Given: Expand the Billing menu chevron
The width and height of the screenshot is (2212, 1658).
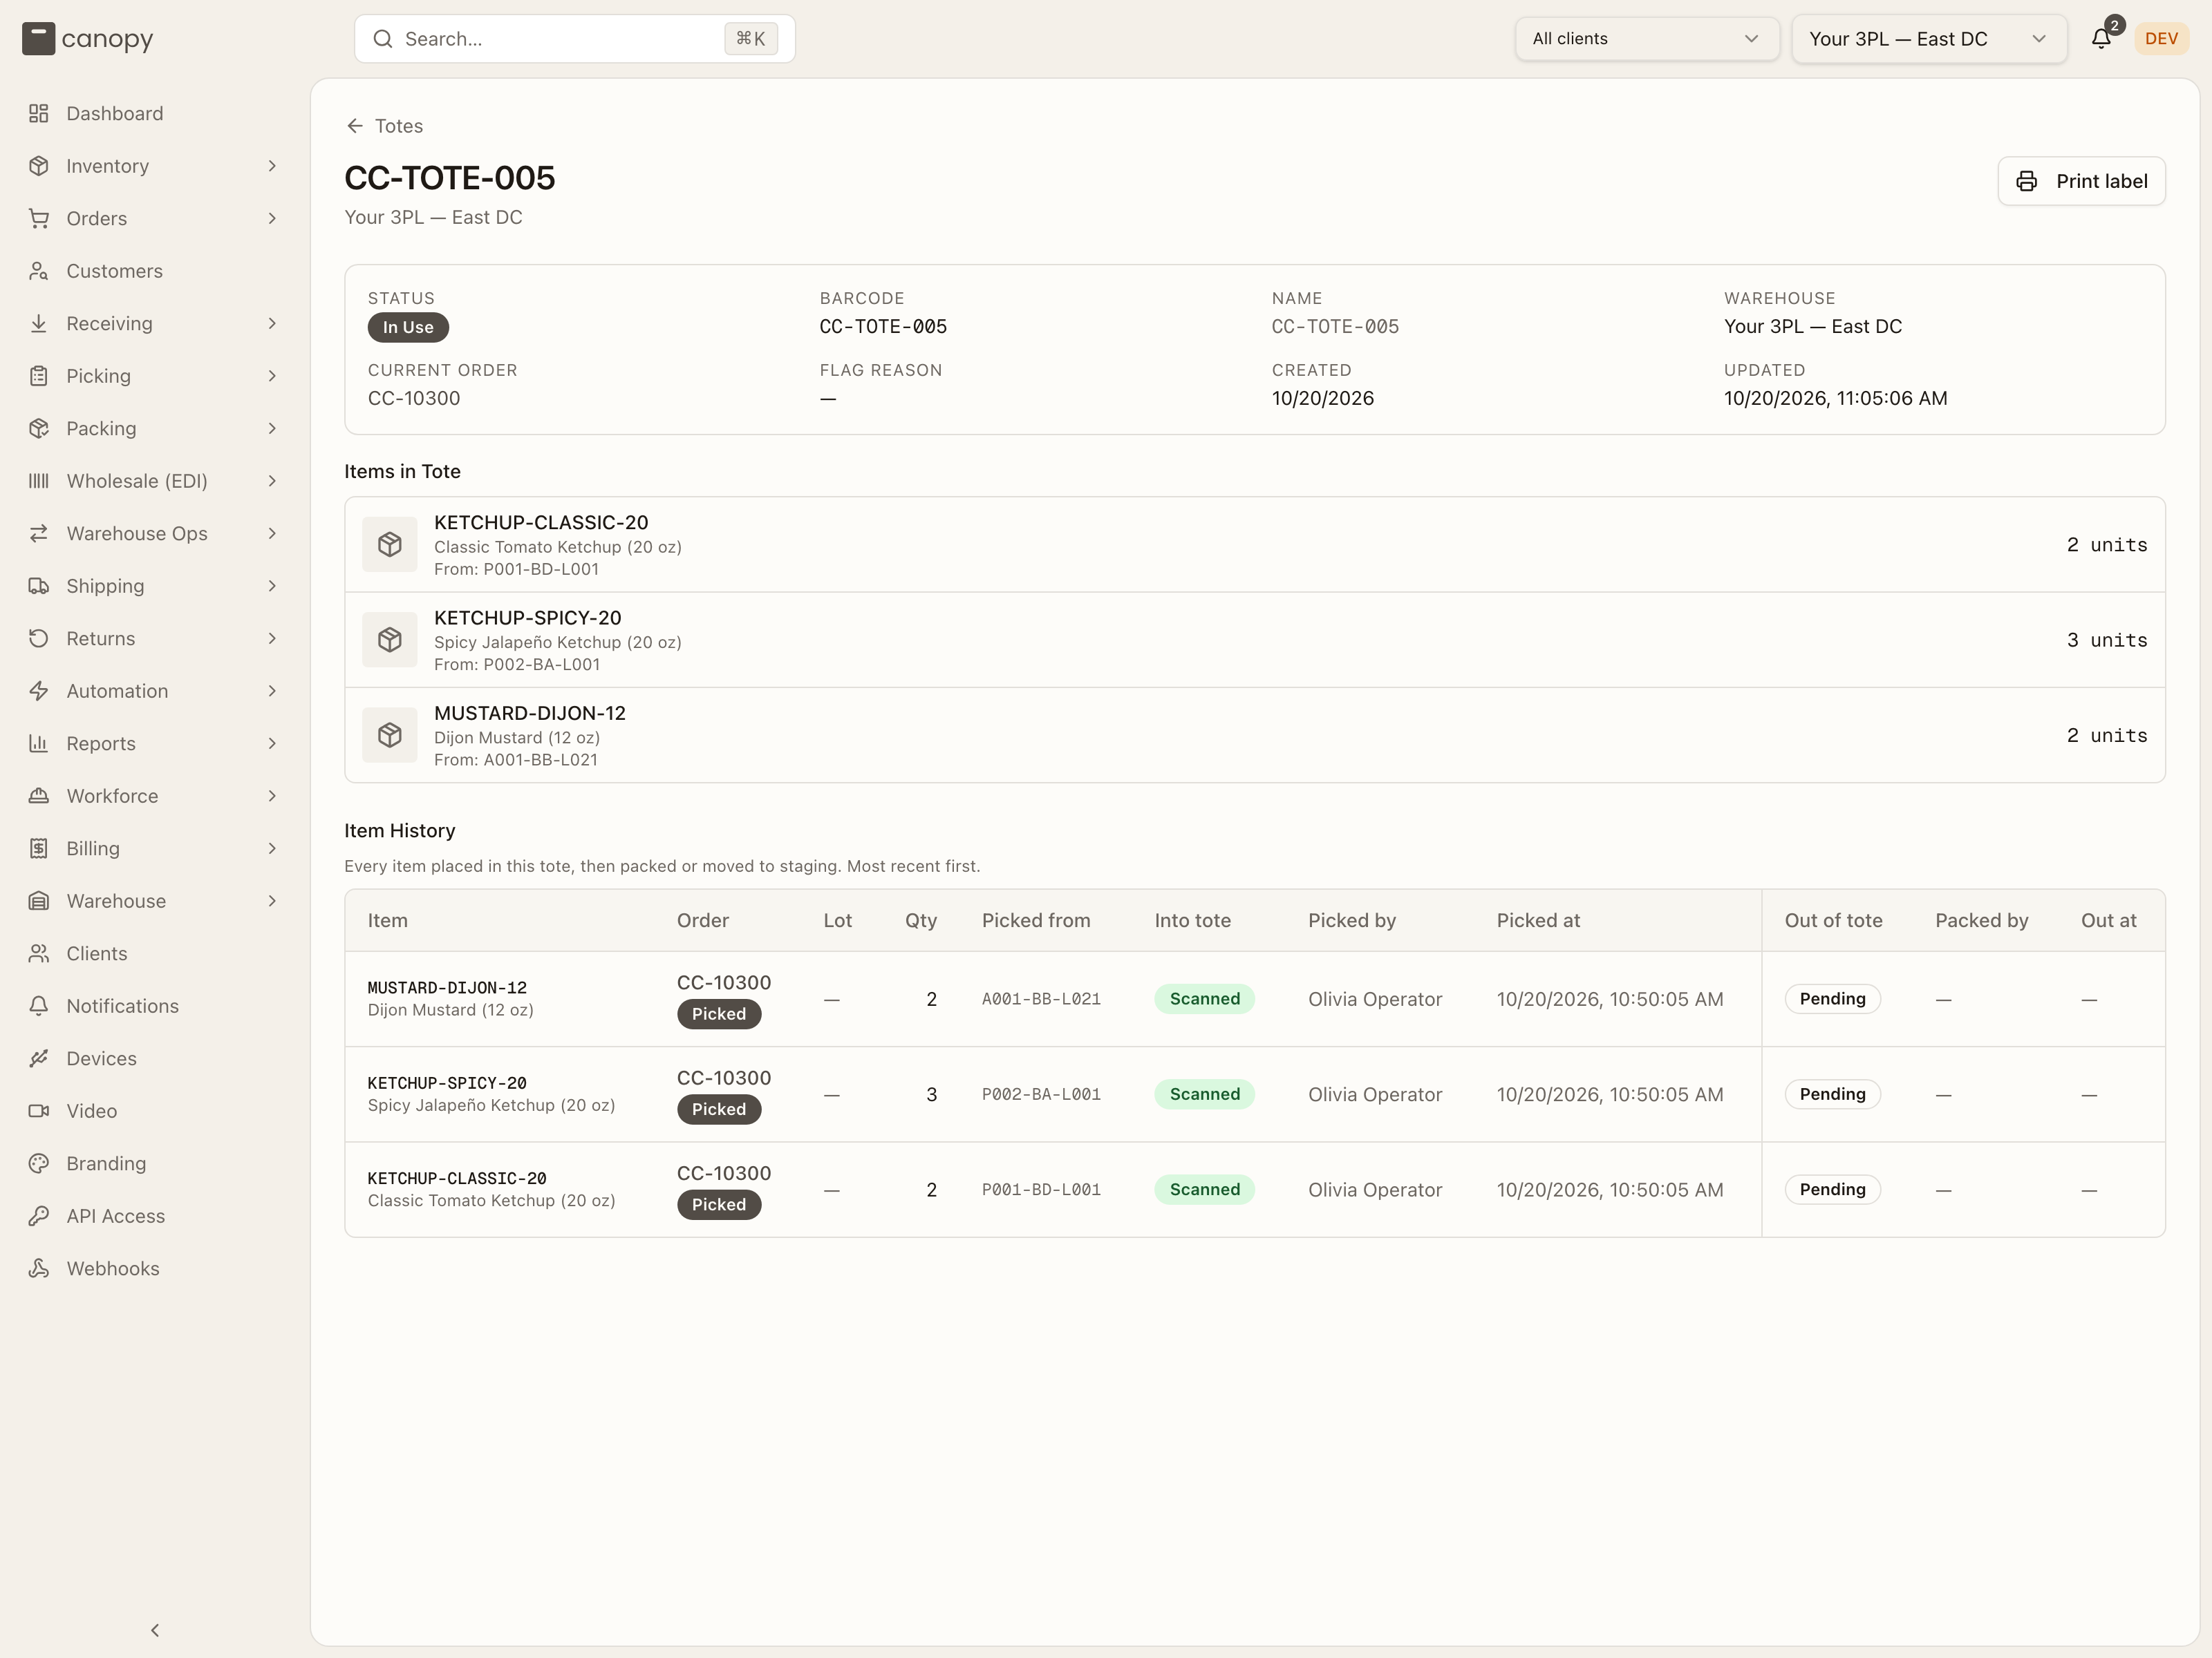Looking at the screenshot, I should pyautogui.click(x=272, y=848).
